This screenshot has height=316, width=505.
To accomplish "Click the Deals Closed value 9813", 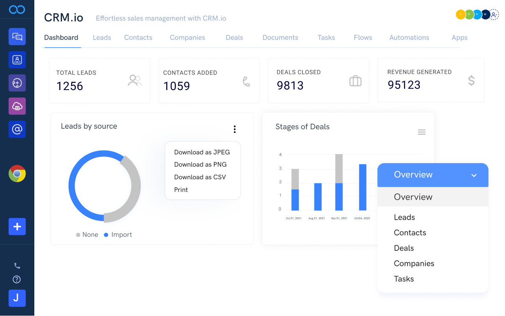I will coord(290,86).
